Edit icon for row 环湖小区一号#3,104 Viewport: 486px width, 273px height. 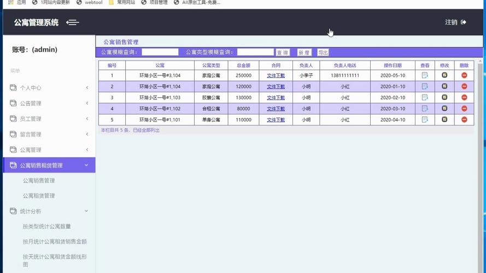[444, 75]
